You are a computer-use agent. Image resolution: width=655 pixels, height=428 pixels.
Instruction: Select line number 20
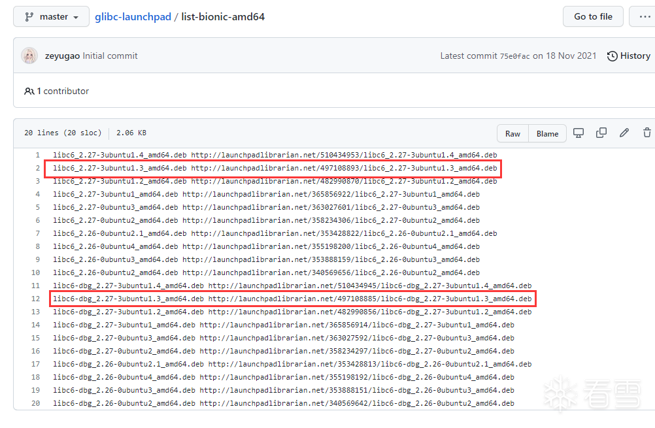coord(35,403)
